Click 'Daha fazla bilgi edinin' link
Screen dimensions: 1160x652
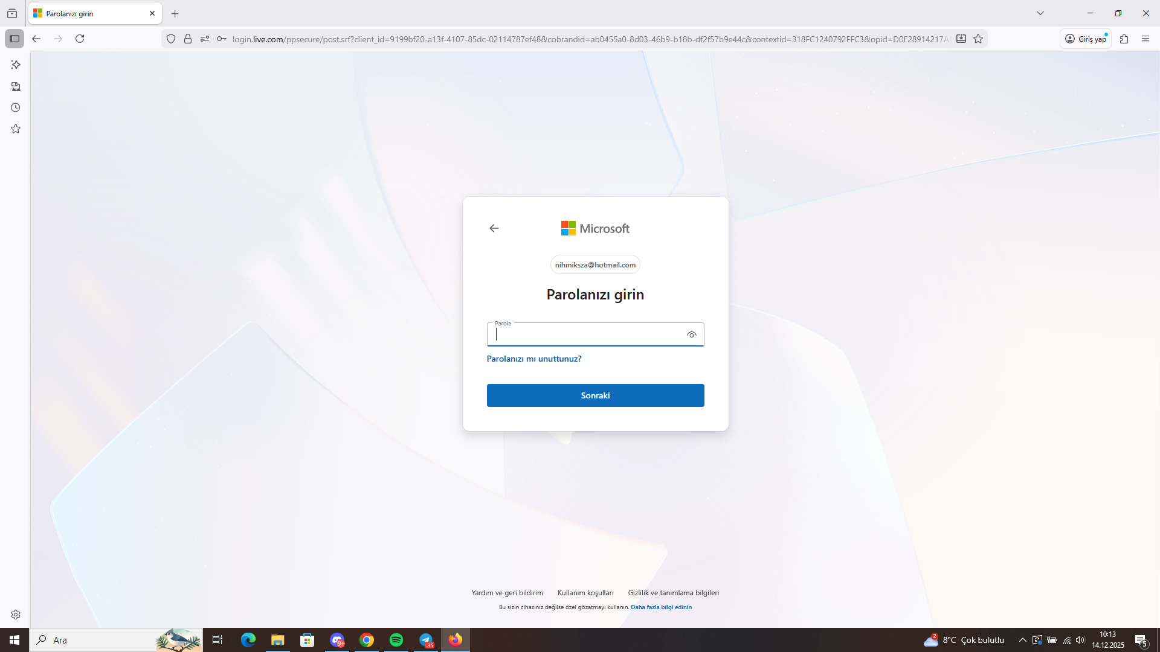662,607
